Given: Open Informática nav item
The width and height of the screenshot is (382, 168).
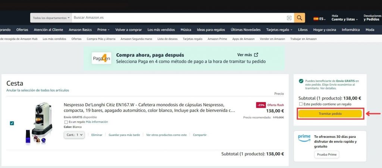Looking at the screenshot, I should tap(351, 30).
